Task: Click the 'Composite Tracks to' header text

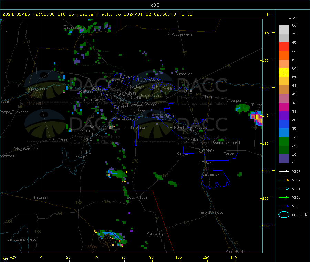Action: point(94,14)
